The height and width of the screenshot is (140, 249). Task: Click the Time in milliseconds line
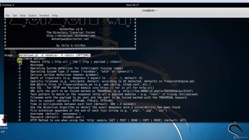tap(77, 104)
